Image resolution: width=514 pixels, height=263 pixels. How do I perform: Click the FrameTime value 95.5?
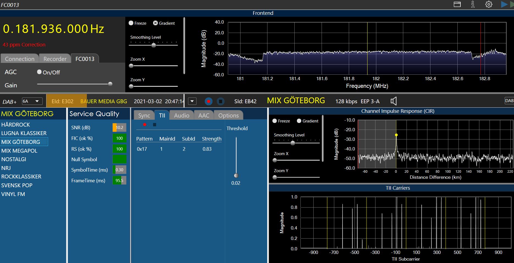(x=120, y=180)
